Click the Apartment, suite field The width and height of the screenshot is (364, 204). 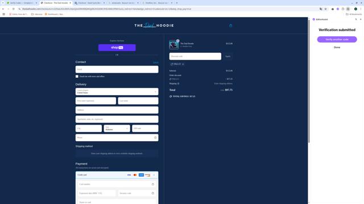pyautogui.click(x=117, y=119)
